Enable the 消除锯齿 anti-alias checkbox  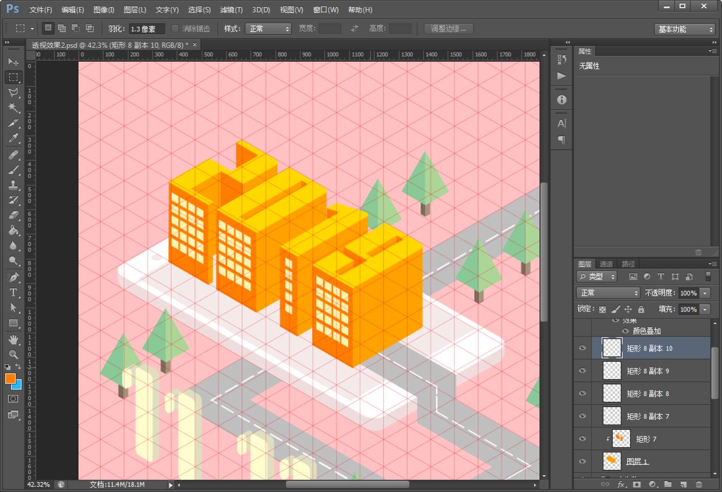coord(175,29)
